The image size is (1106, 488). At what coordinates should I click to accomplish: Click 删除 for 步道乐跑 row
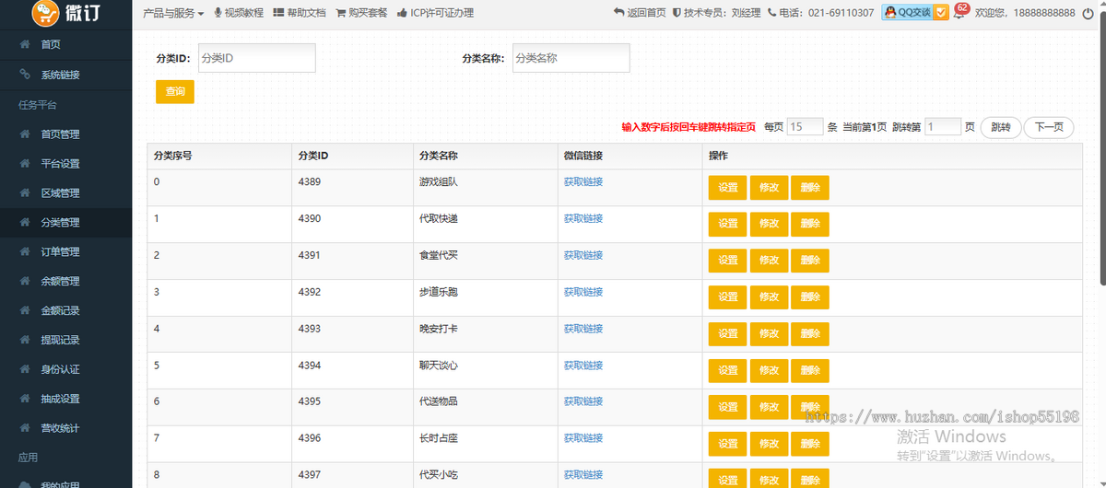(x=810, y=297)
